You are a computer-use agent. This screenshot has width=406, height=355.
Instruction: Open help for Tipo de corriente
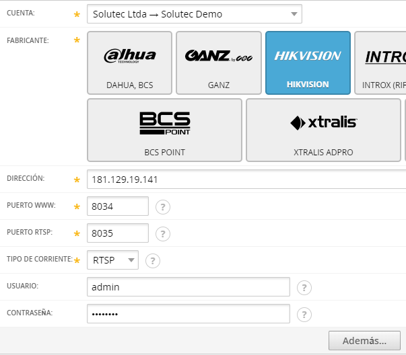pos(153,261)
